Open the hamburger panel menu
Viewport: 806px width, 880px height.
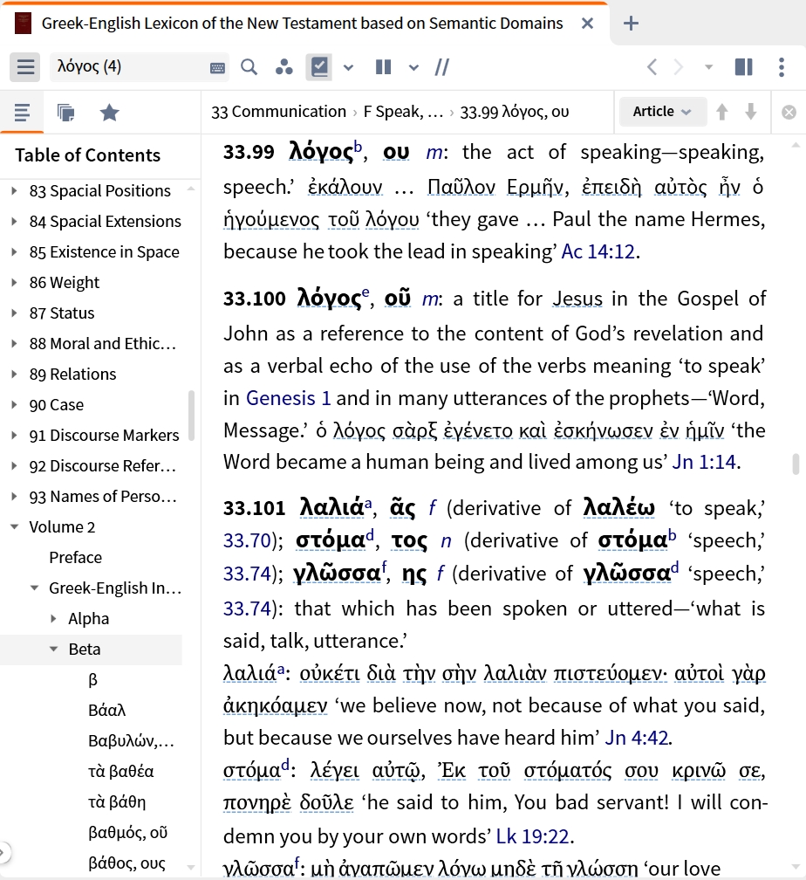[x=24, y=67]
